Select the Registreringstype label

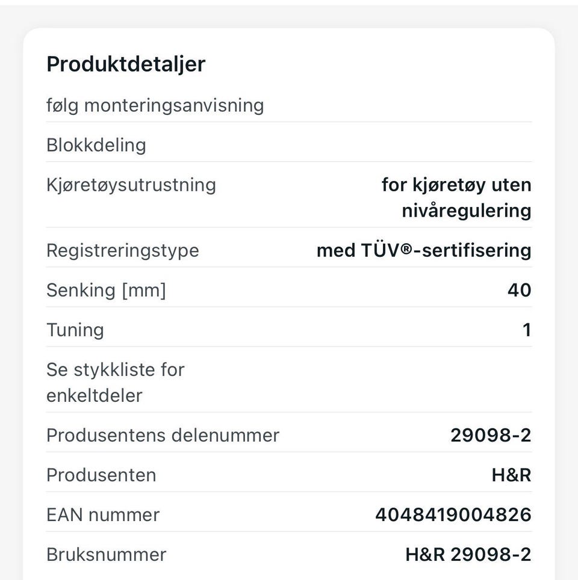coord(123,250)
